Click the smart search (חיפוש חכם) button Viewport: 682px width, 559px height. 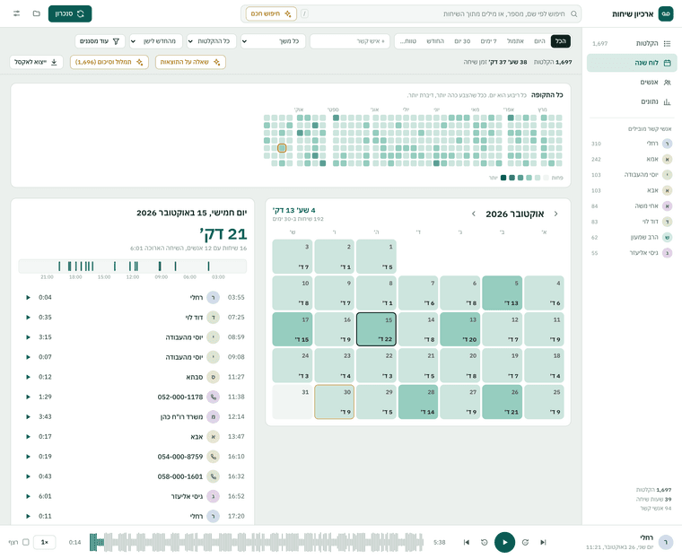click(x=271, y=13)
